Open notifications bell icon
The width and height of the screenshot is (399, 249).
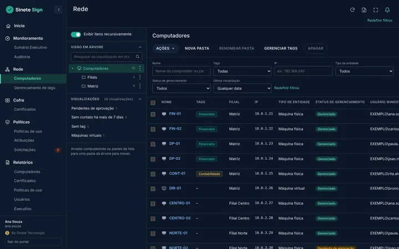click(387, 9)
